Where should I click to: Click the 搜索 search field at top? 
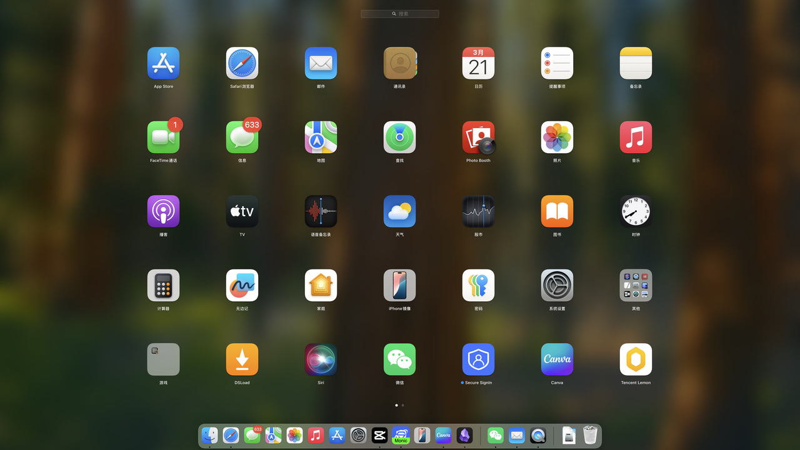click(400, 14)
